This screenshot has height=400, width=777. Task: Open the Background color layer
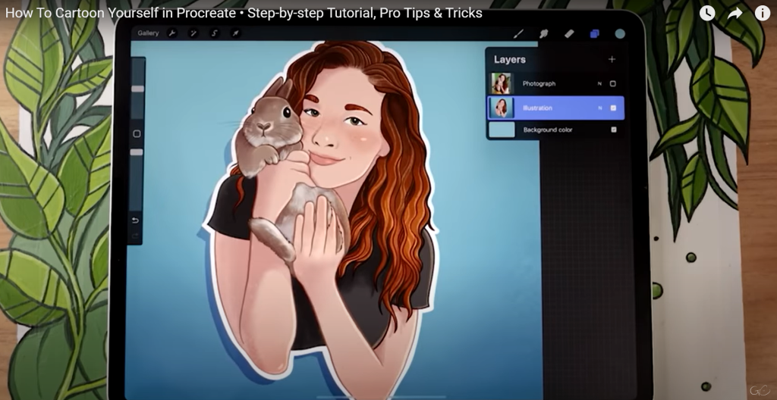[x=555, y=130]
